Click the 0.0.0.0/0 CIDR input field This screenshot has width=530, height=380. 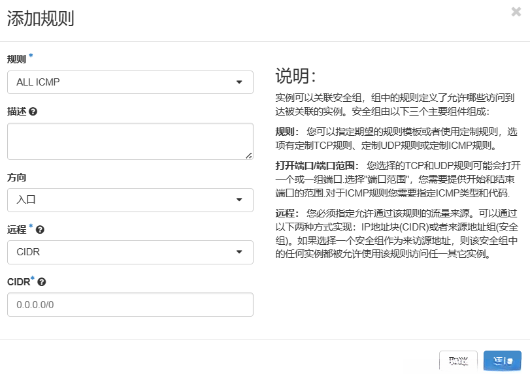(x=130, y=304)
